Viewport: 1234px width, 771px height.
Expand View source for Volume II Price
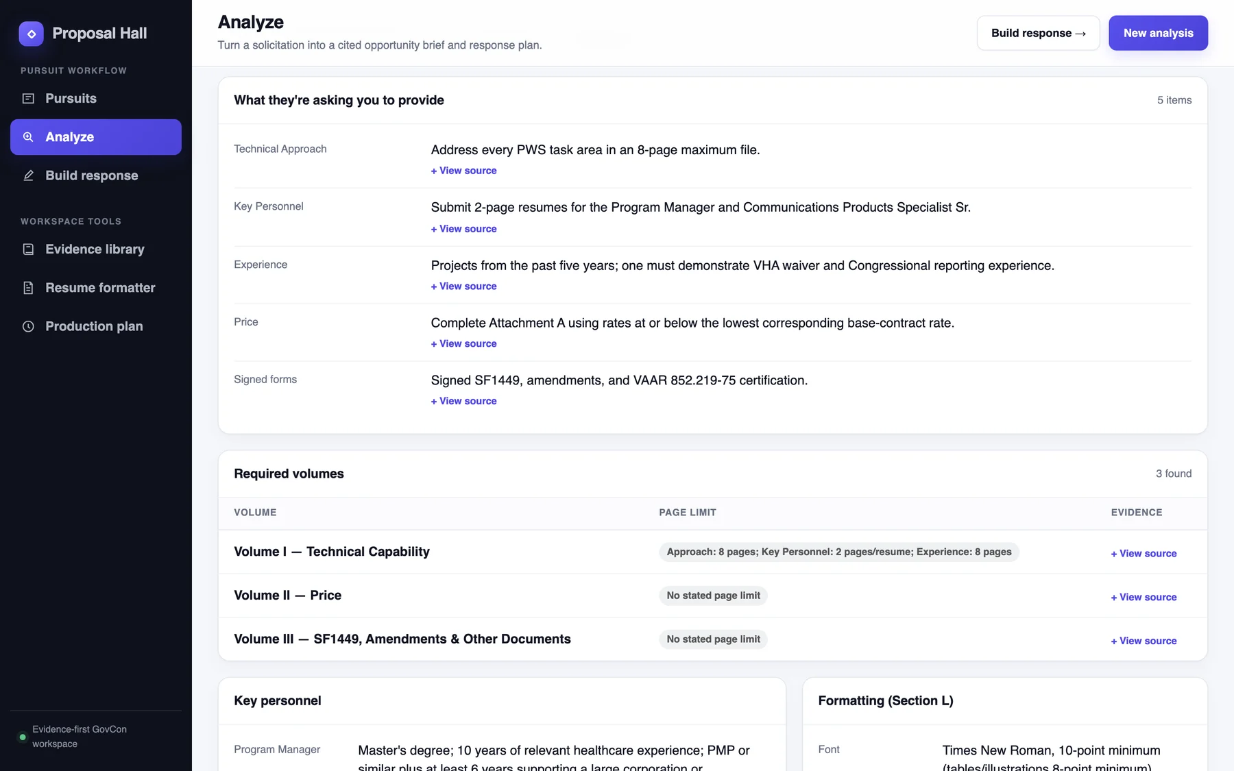[x=1144, y=598]
